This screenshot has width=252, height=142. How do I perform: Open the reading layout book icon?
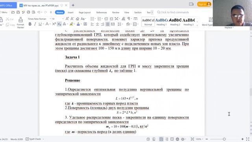point(172,139)
